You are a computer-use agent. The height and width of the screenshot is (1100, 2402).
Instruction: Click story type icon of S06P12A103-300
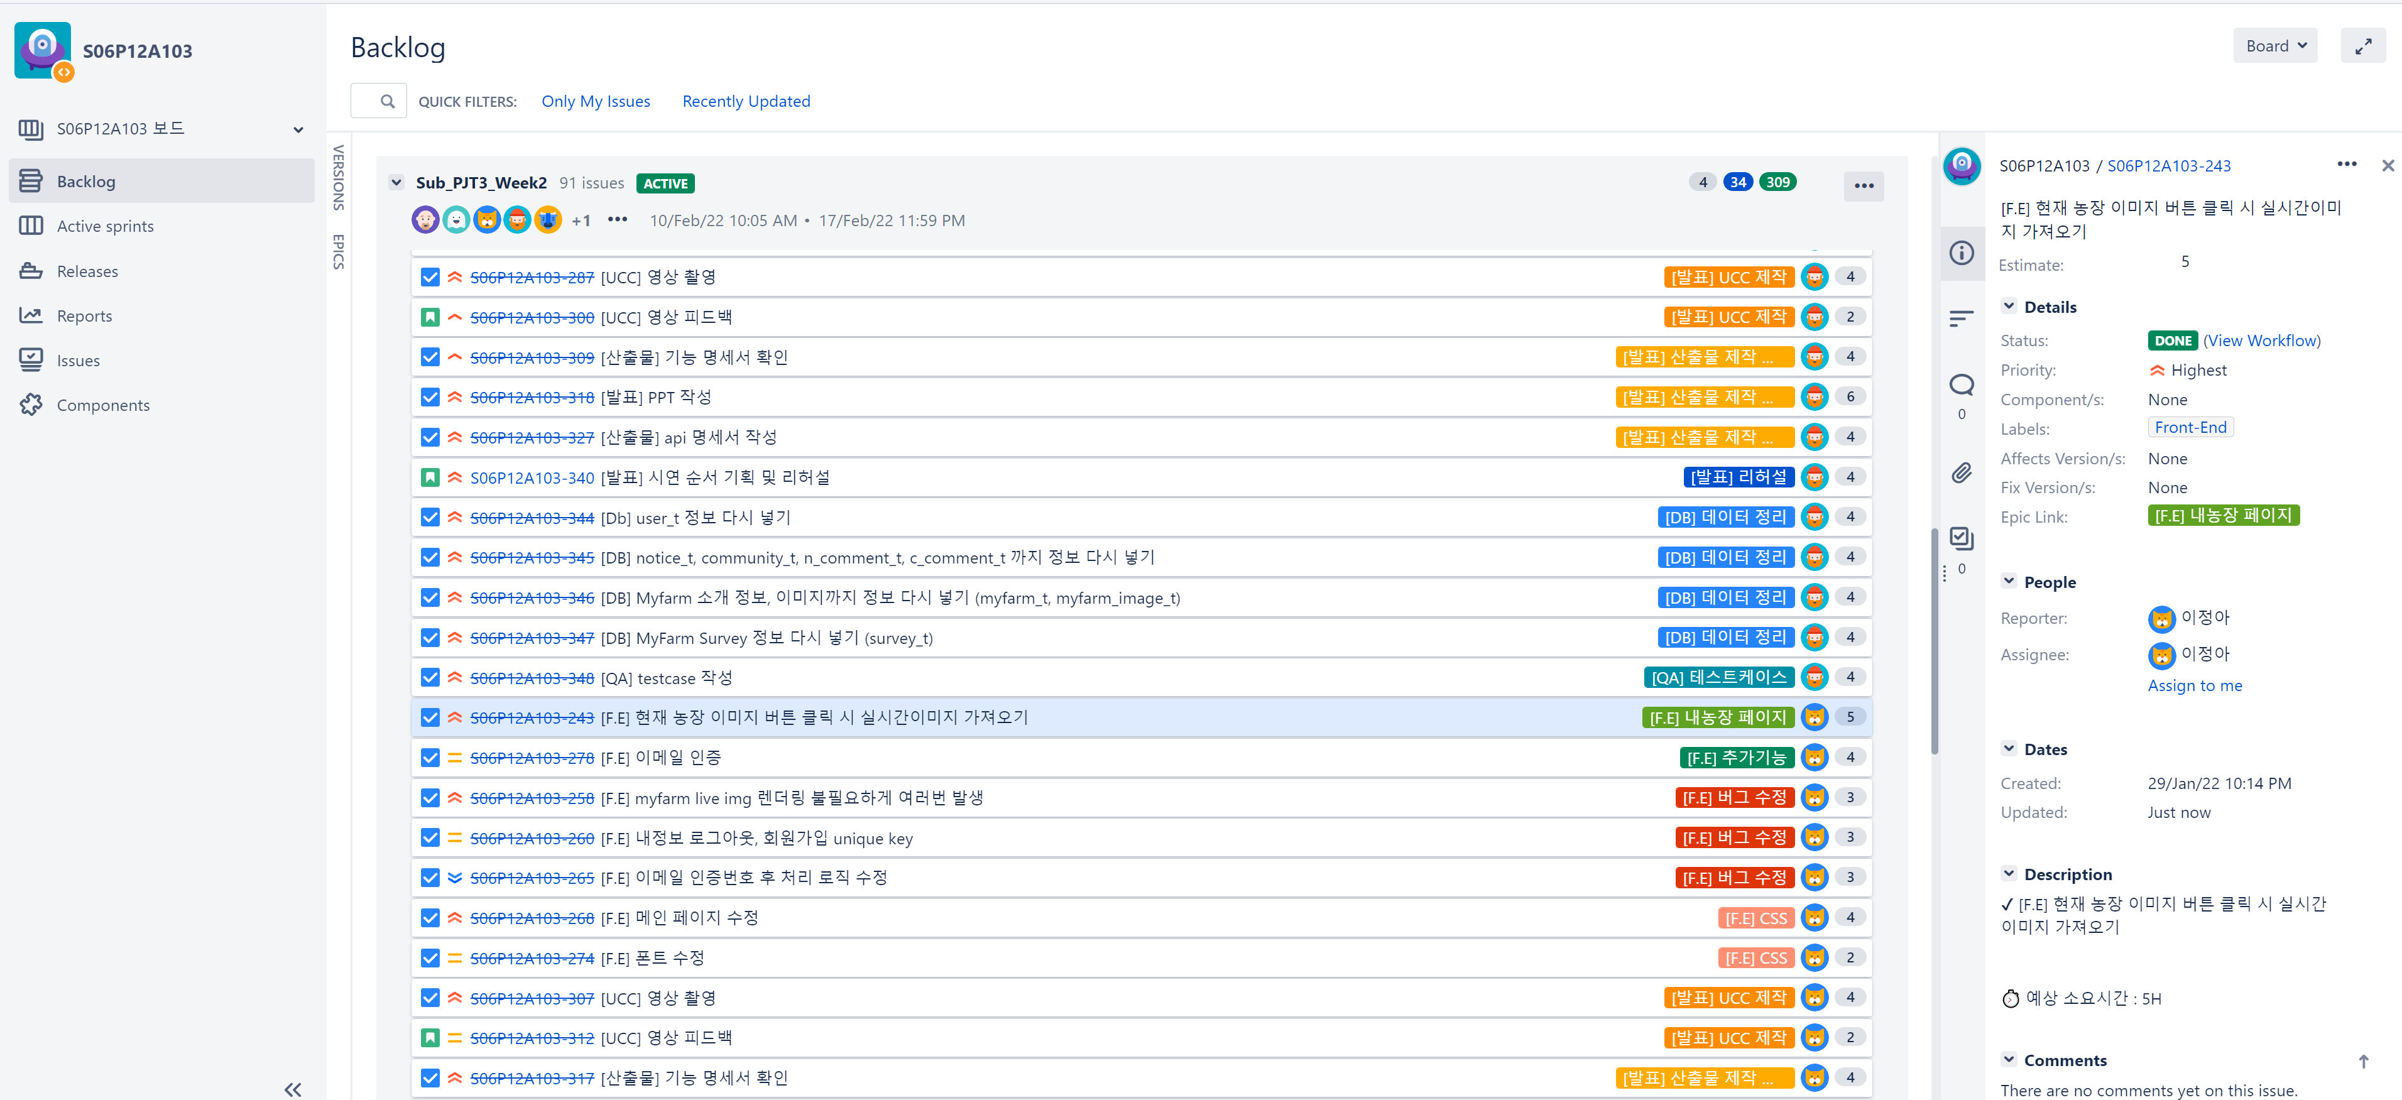pyautogui.click(x=430, y=317)
